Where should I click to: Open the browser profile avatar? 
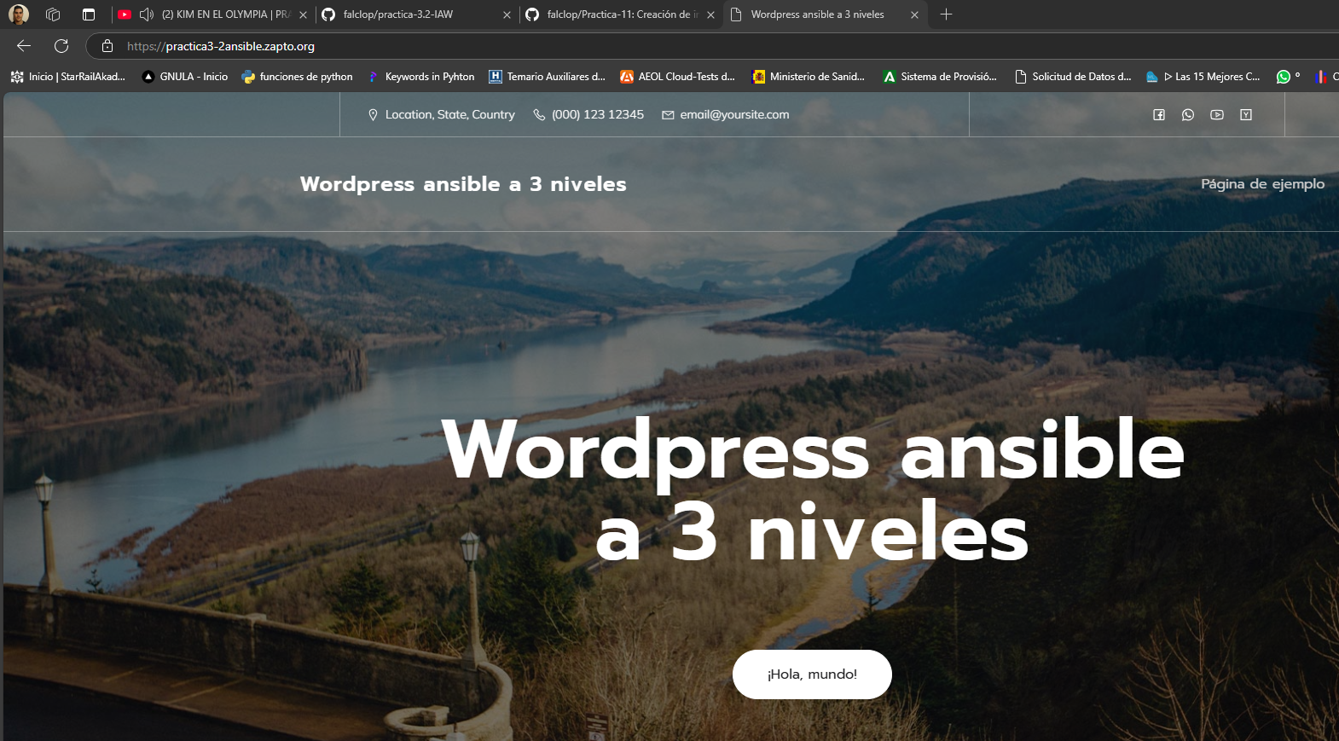(x=19, y=14)
